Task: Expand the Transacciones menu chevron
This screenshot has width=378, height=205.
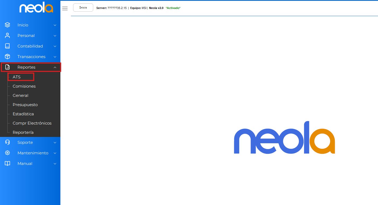Action: click(x=55, y=57)
